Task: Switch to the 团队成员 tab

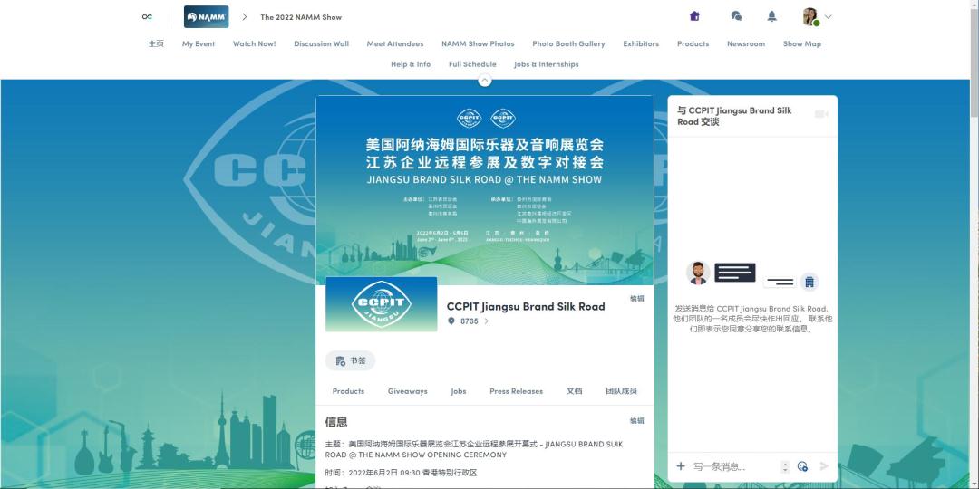Action: (x=621, y=391)
